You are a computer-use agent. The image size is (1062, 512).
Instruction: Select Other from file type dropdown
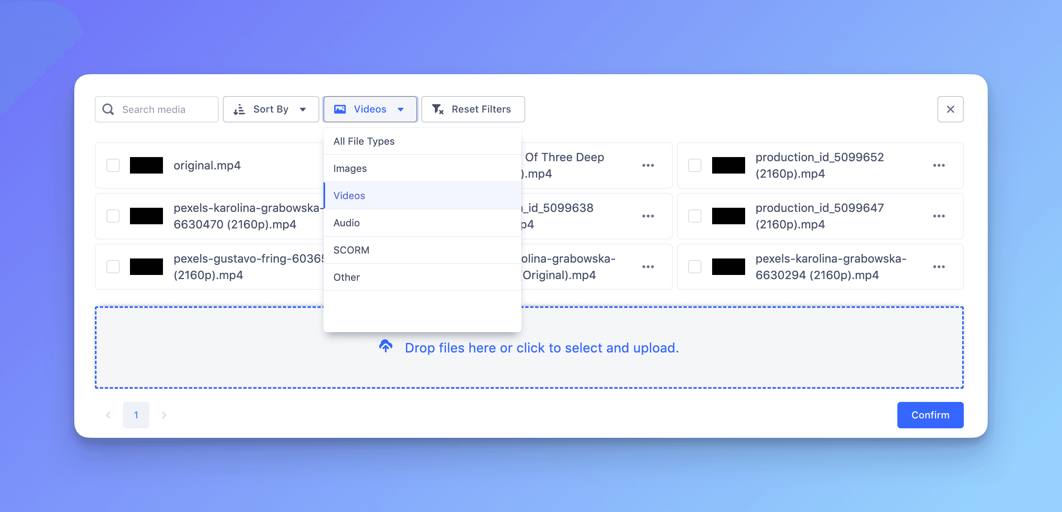click(x=346, y=276)
